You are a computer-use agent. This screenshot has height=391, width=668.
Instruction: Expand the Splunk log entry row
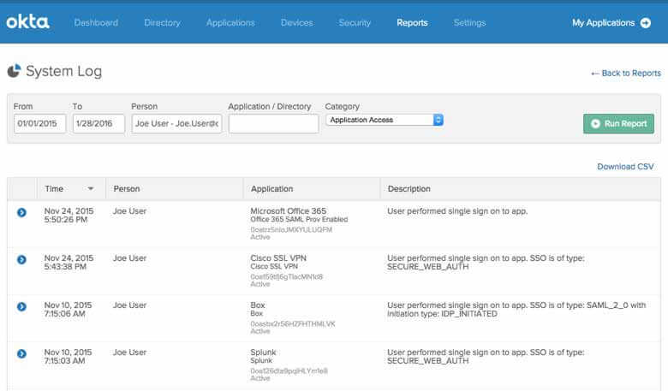(x=21, y=353)
